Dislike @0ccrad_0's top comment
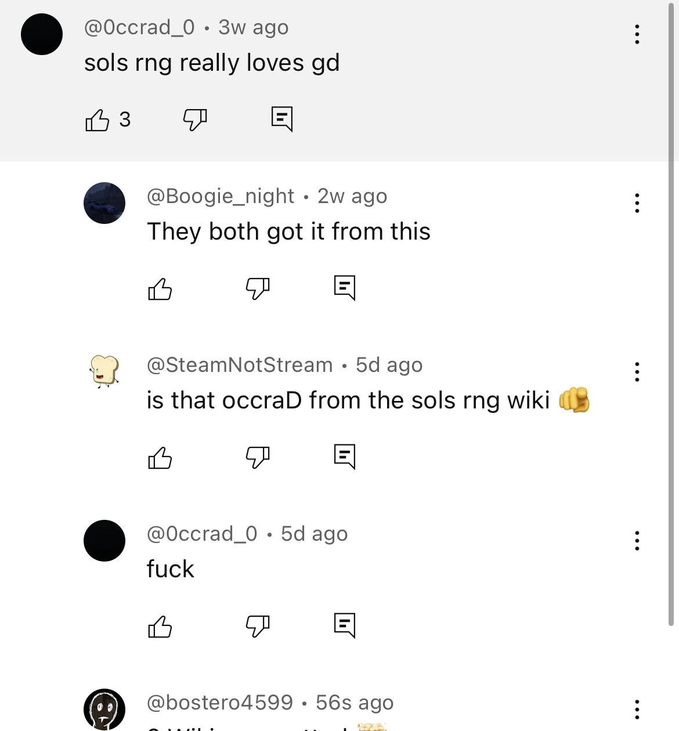 pos(194,120)
